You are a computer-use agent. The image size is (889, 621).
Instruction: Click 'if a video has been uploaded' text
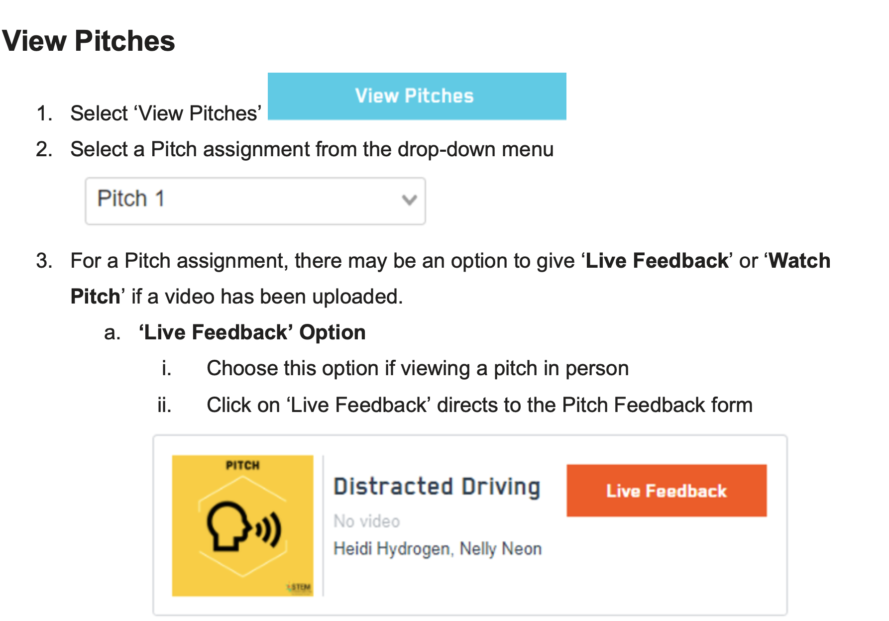click(267, 297)
